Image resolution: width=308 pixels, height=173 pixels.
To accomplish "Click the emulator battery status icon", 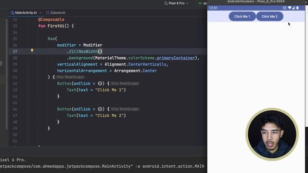I will click(x=297, y=8).
